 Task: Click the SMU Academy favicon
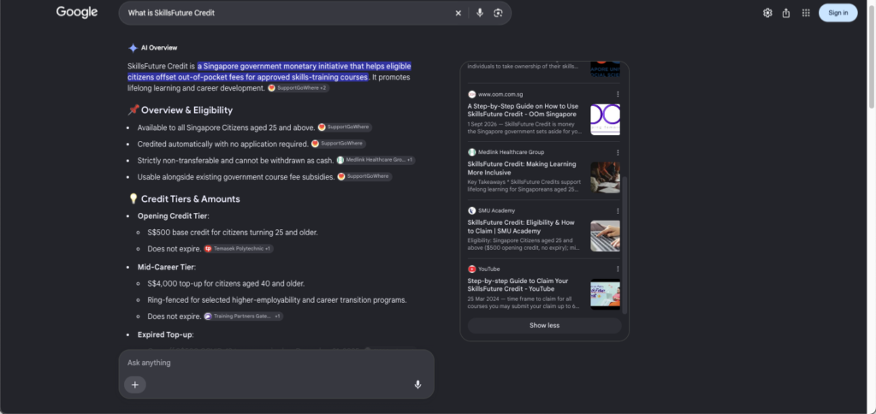click(x=472, y=211)
